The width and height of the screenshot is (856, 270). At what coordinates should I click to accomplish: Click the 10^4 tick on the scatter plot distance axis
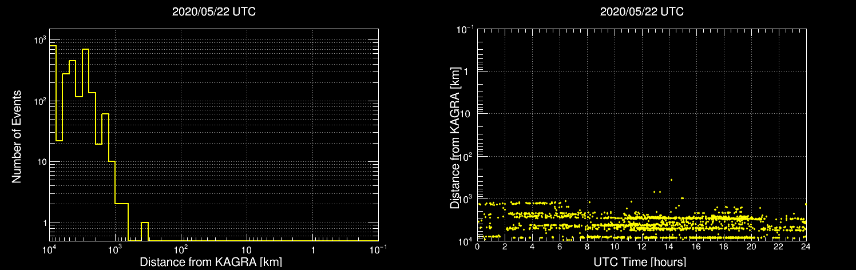click(x=466, y=241)
